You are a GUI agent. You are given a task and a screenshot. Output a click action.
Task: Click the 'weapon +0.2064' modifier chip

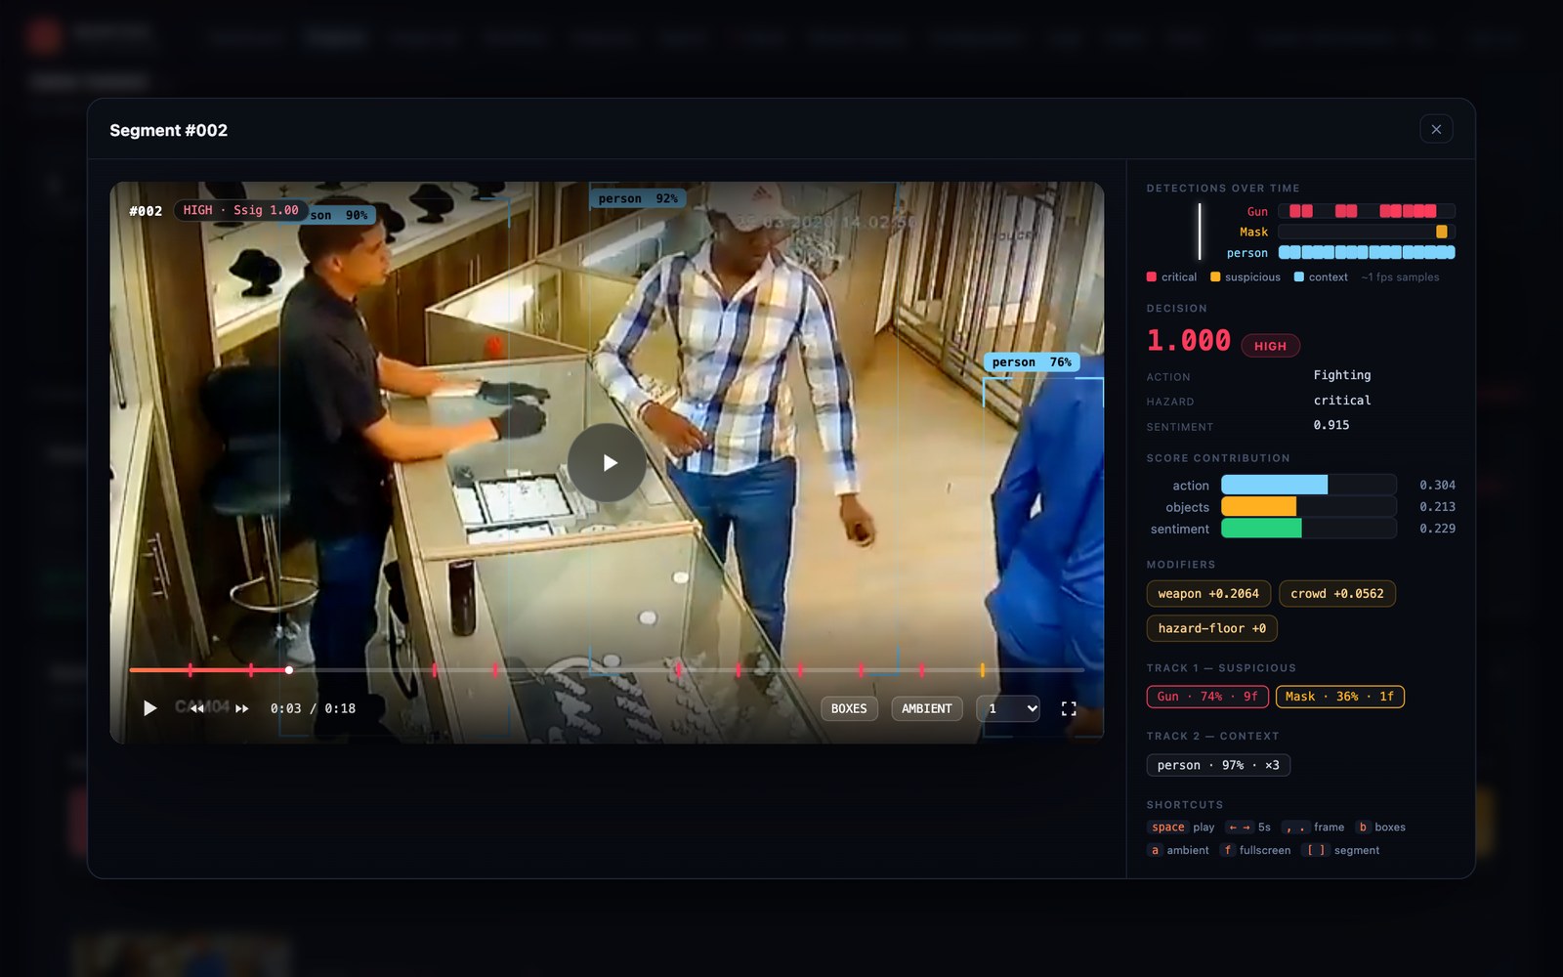tap(1208, 593)
